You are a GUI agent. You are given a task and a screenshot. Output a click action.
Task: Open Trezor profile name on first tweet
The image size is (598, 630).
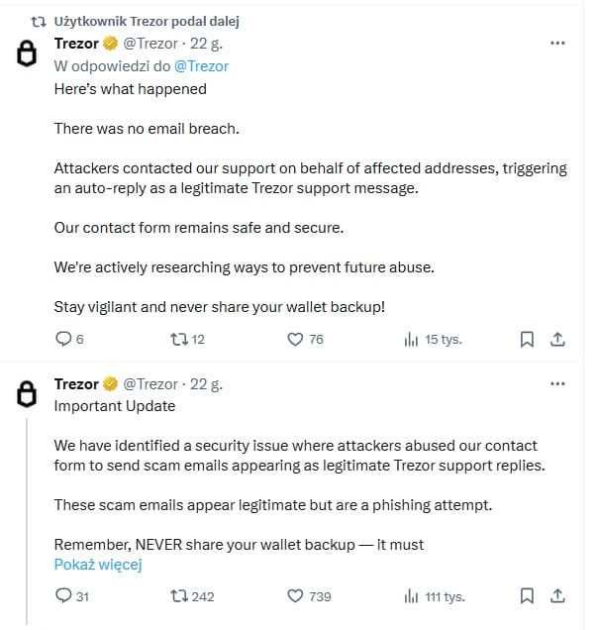tap(76, 43)
